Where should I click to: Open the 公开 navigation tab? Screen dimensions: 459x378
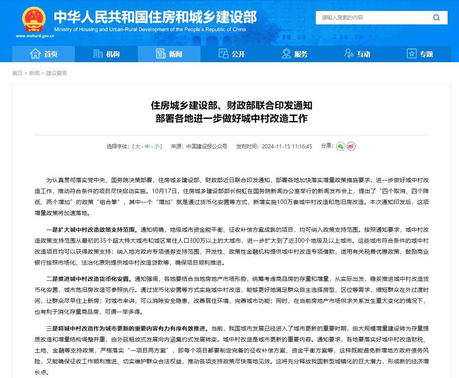point(232,54)
